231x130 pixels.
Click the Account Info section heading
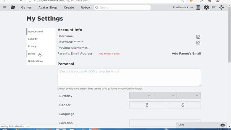[70, 30]
